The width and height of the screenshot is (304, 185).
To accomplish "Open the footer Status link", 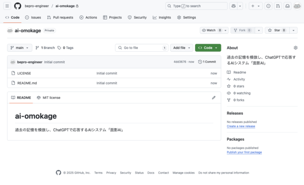I will (x=139, y=173).
